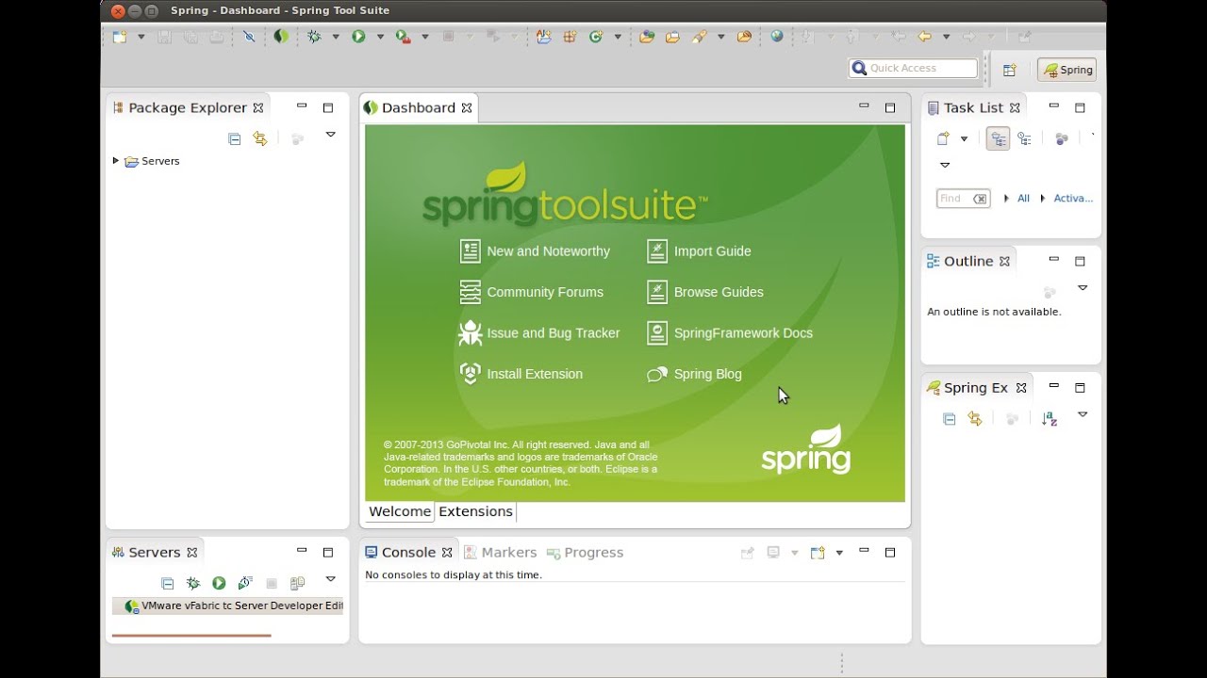
Task: Open the Debug icon dropdown arrow
Action: click(336, 37)
